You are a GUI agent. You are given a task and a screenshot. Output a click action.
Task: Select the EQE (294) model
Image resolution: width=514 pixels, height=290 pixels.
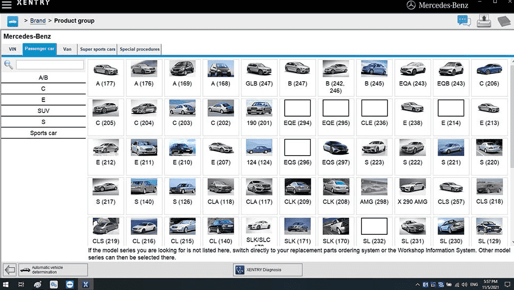pyautogui.click(x=298, y=117)
